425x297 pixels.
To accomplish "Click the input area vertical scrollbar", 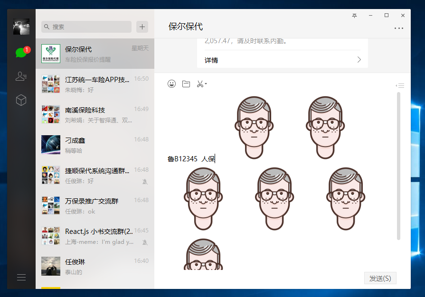I will tap(398, 166).
